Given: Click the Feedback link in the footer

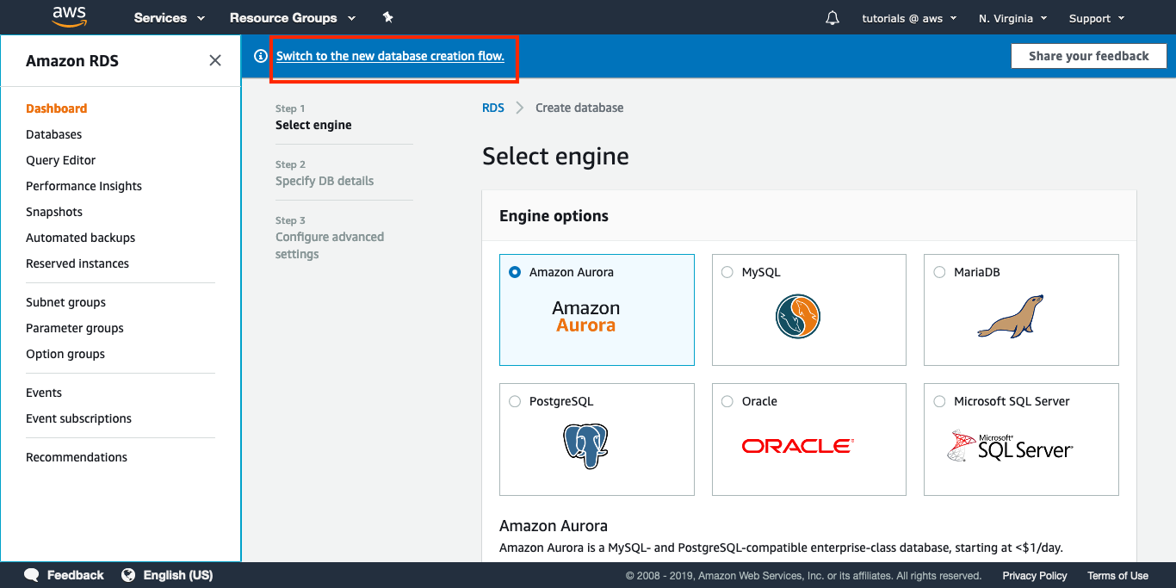Looking at the screenshot, I should 75,575.
